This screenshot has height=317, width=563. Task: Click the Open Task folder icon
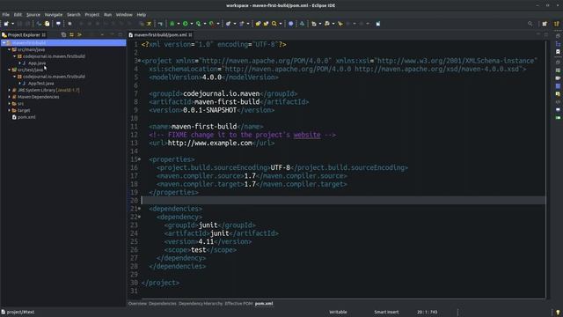coord(266,24)
